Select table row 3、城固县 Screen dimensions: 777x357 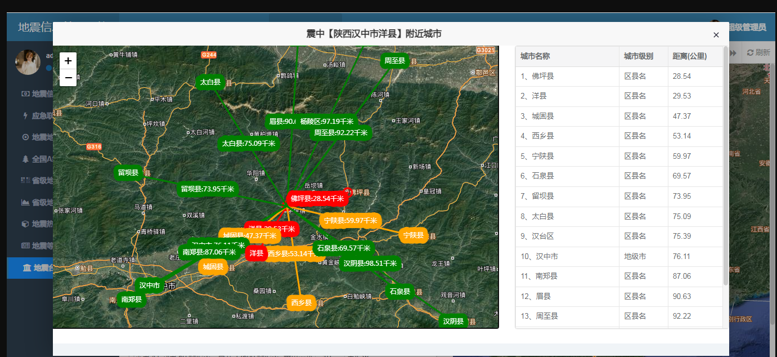pyautogui.click(x=619, y=116)
